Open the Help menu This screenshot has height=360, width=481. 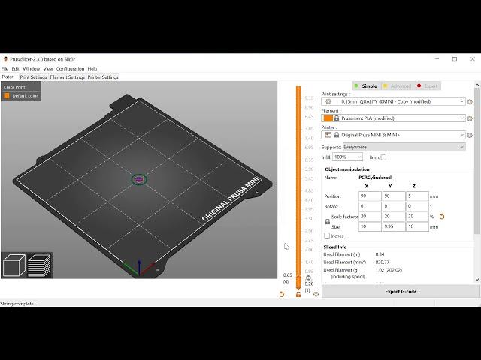point(92,68)
